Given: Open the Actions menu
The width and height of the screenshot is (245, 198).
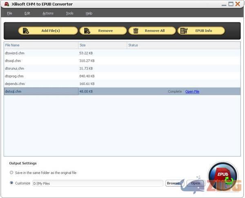Looking at the screenshot, I should [48, 13].
